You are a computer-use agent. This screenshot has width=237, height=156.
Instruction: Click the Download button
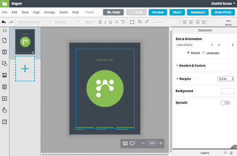coord(198,12)
